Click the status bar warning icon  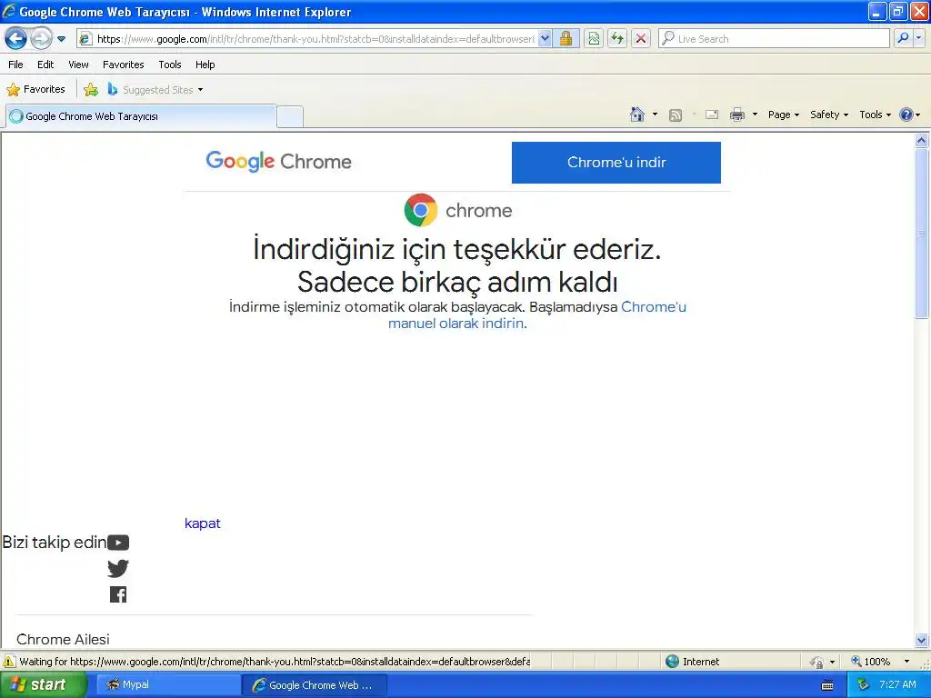tap(9, 662)
